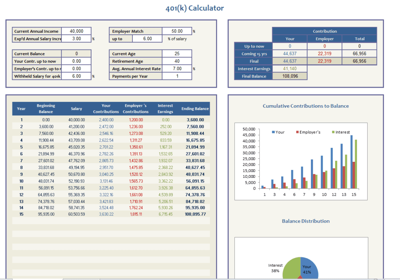Screen dimensions: 400x280
Task: Edit the Exp'd Annual Salary Increase field 3.00
Action: coord(76,39)
